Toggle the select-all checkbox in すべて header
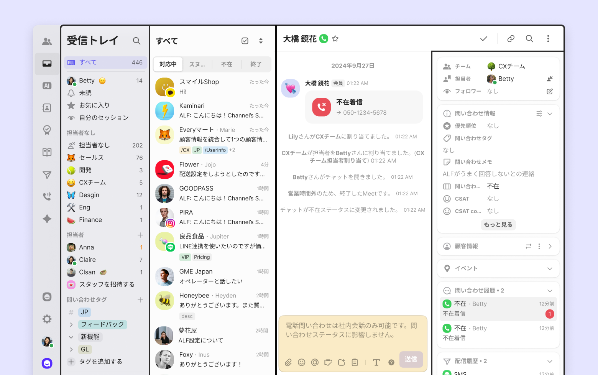The image size is (598, 375). point(245,41)
